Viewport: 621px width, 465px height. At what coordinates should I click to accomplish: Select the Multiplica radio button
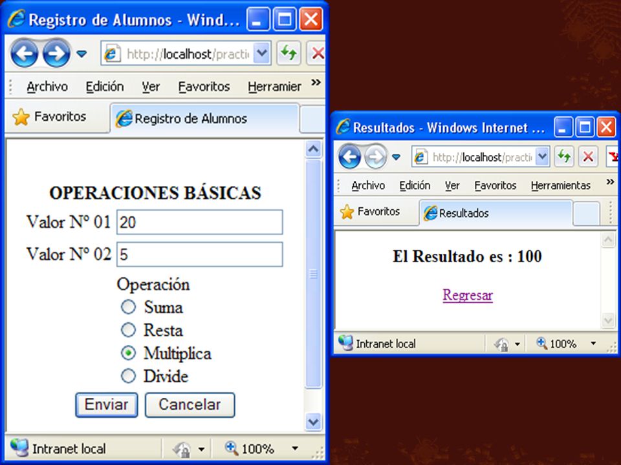128,353
